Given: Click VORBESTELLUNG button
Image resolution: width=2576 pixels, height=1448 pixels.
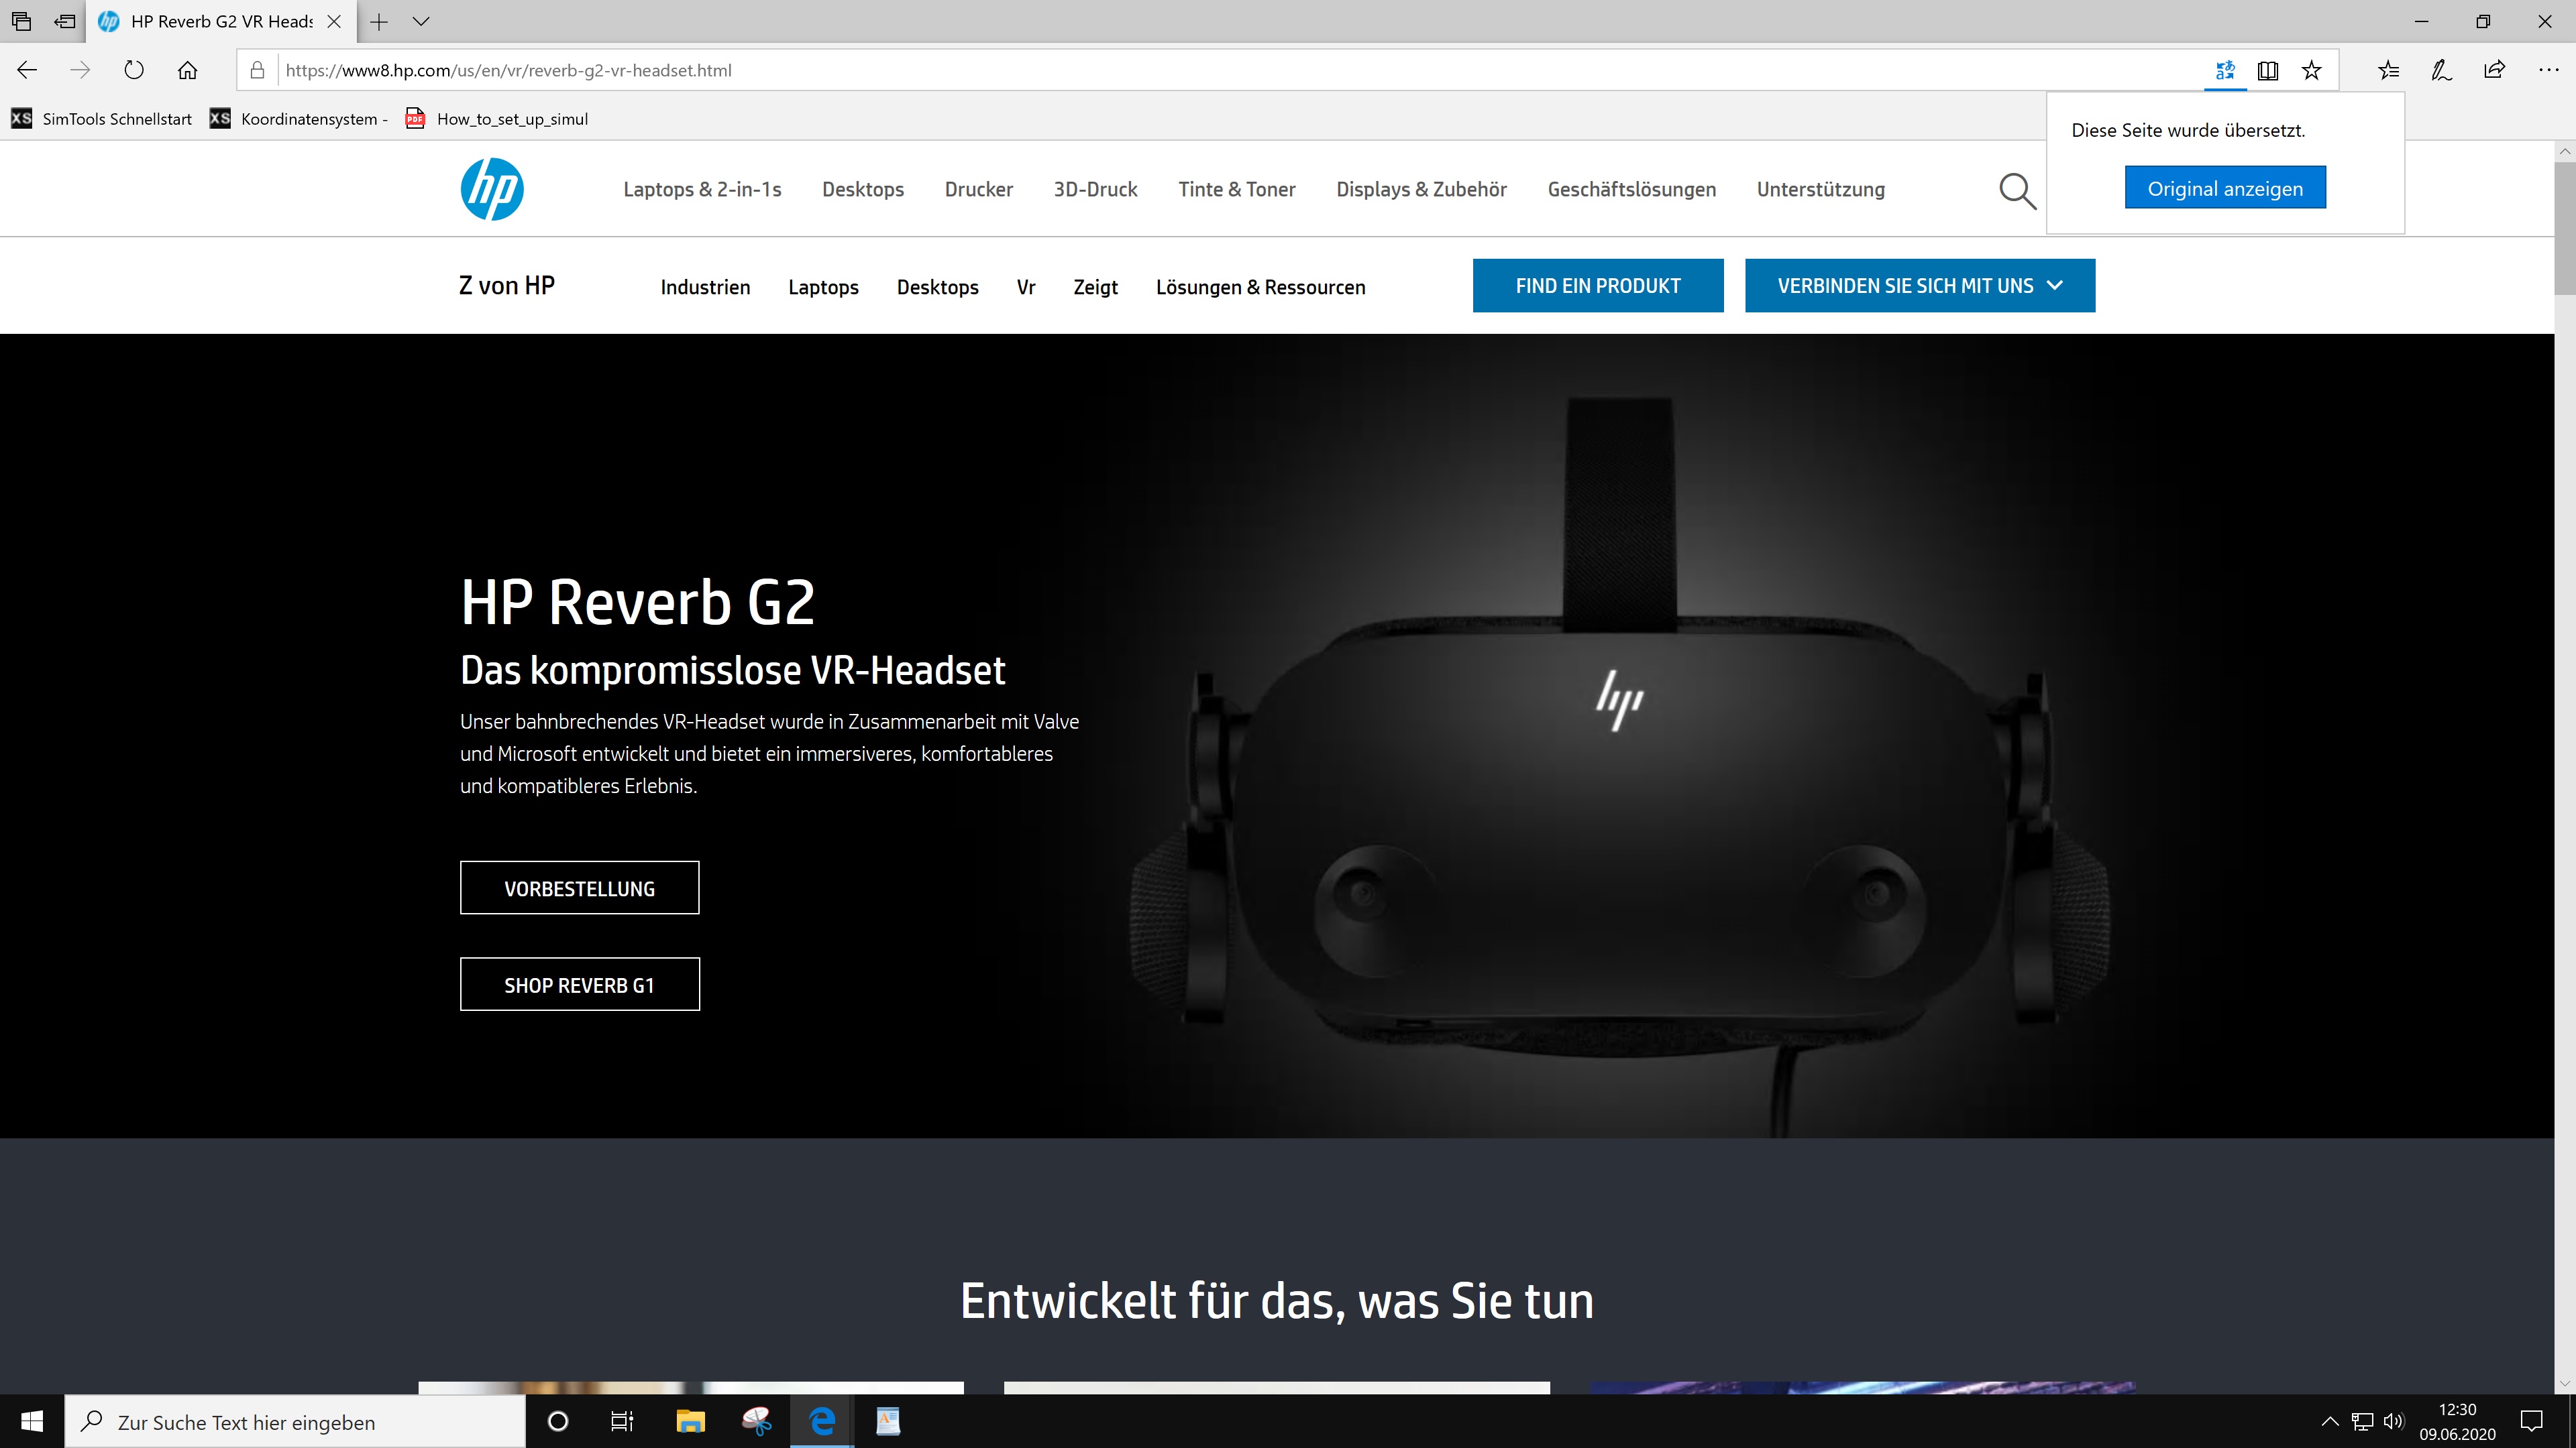Looking at the screenshot, I should pos(579,888).
